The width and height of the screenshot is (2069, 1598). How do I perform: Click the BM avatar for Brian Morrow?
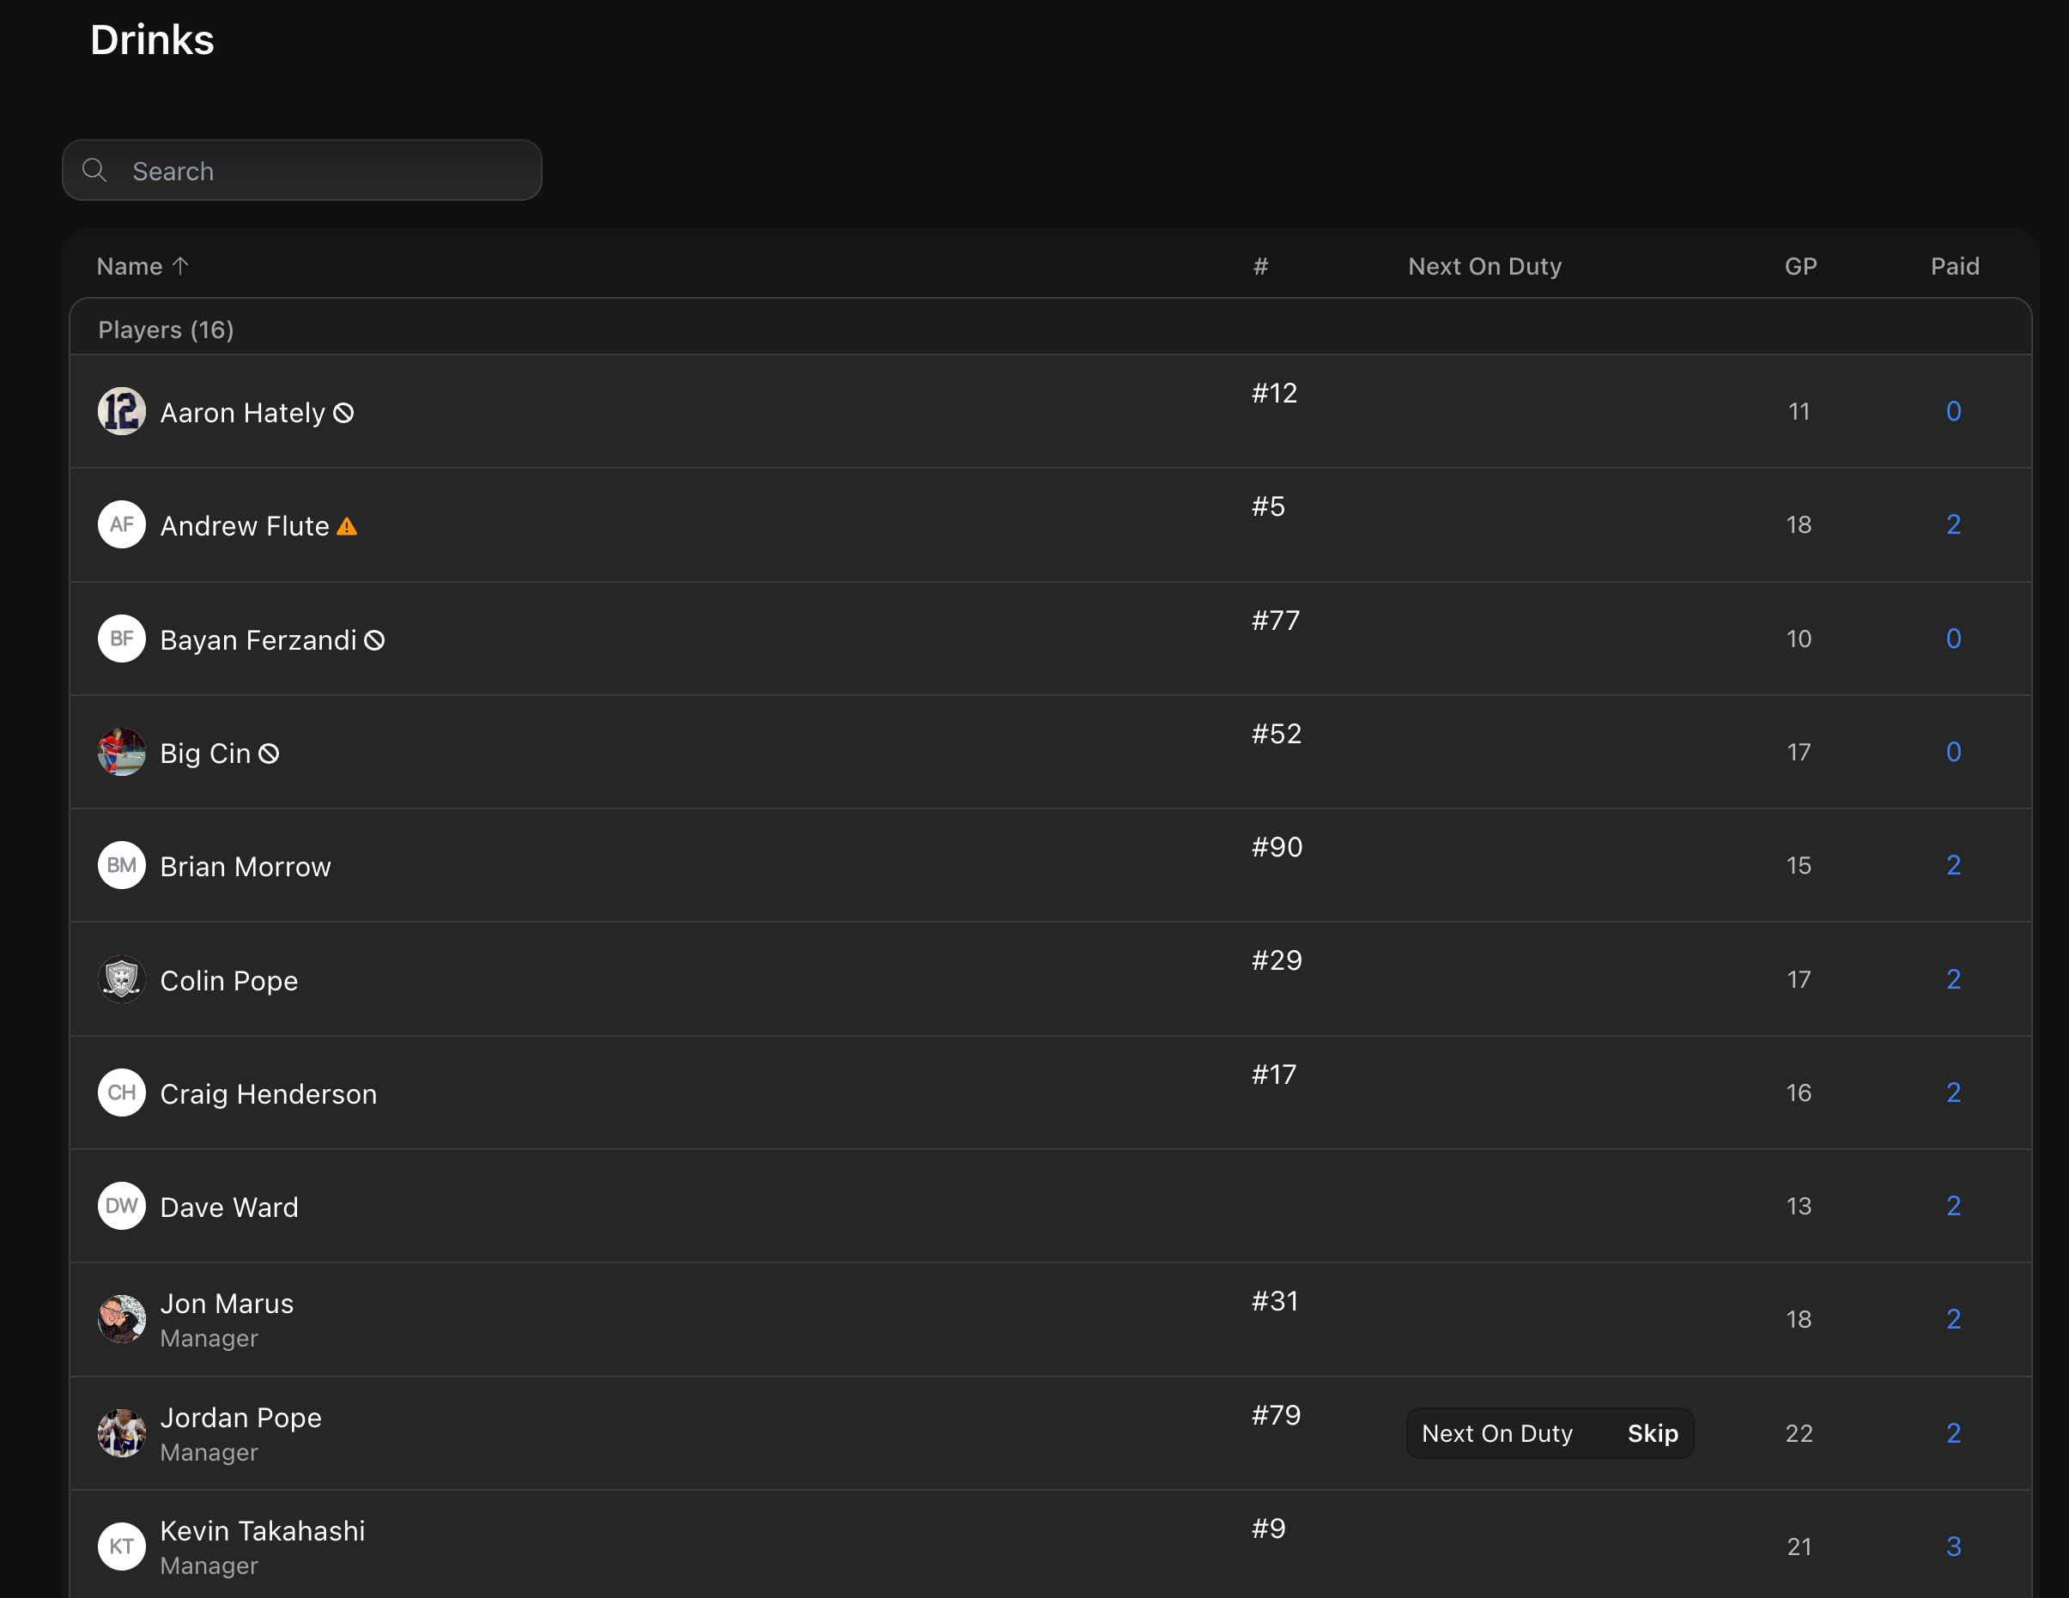[121, 865]
